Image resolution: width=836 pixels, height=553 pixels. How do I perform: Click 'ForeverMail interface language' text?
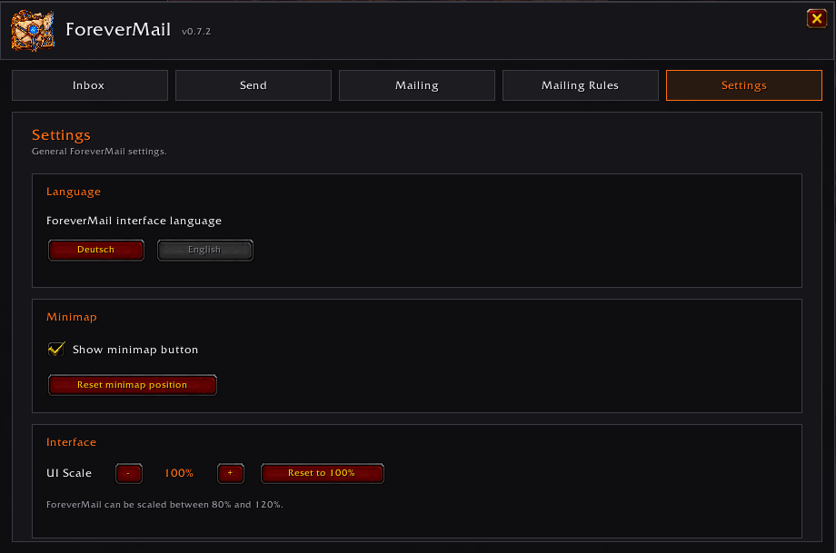click(134, 221)
